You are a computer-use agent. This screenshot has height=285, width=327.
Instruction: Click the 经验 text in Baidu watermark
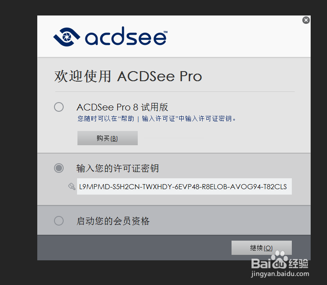coord(298,264)
